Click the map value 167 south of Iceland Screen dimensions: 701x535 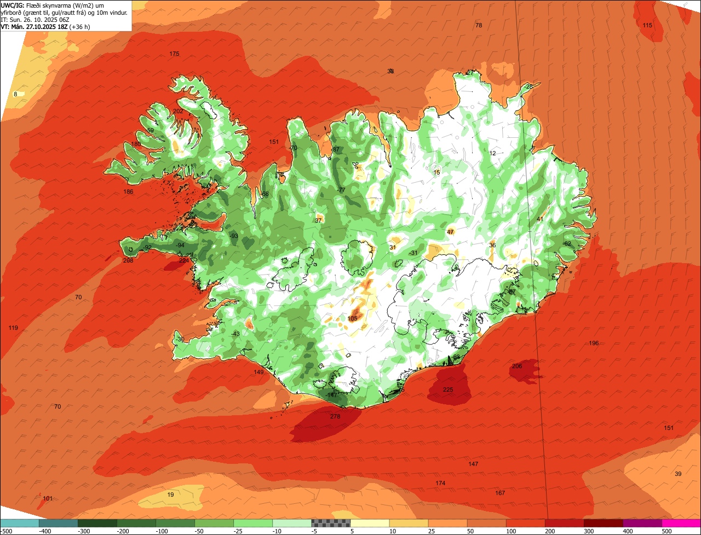(500, 493)
